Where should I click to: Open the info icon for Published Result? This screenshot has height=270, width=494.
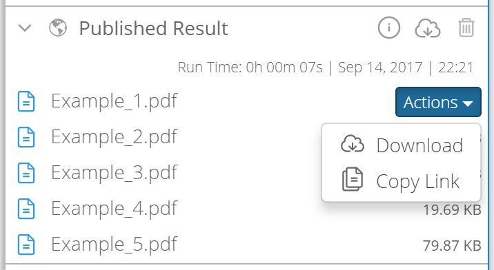click(x=388, y=28)
